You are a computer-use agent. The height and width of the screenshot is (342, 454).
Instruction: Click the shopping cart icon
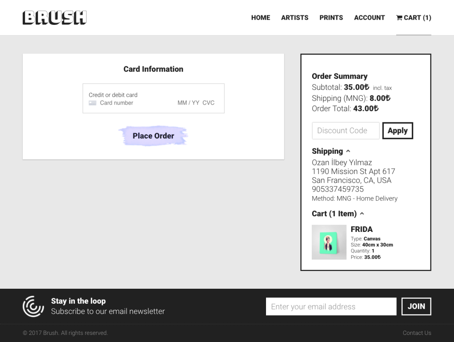(399, 18)
